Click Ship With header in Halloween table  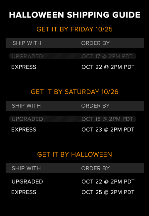point(26,168)
